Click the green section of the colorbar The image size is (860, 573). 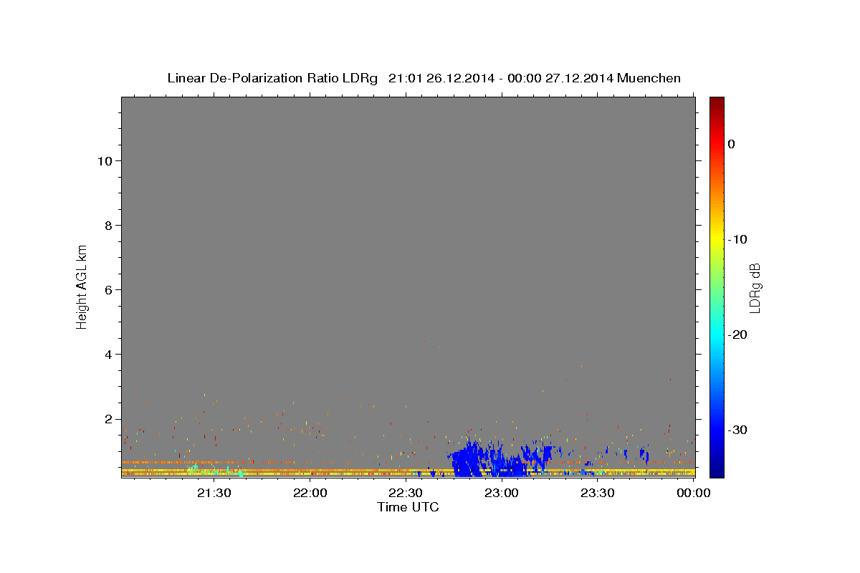717,286
